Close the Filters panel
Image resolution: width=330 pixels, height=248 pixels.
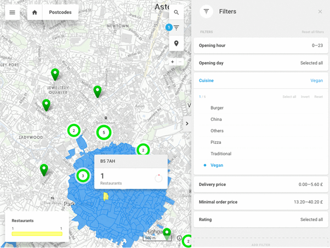click(x=320, y=12)
